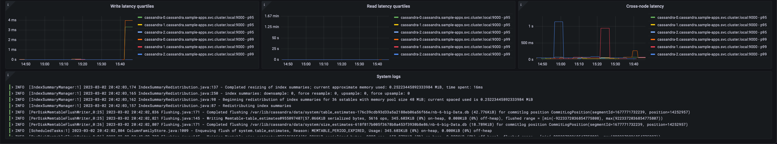The image size is (777, 144).
Task: Click the yellow swatch for cassandra-1 p95 in Cross-node latency
Action: pos(653,25)
